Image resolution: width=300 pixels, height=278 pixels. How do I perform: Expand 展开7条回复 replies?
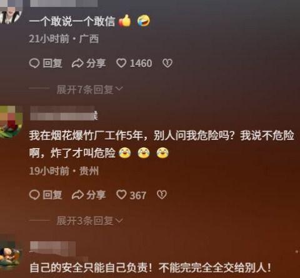coord(90,90)
